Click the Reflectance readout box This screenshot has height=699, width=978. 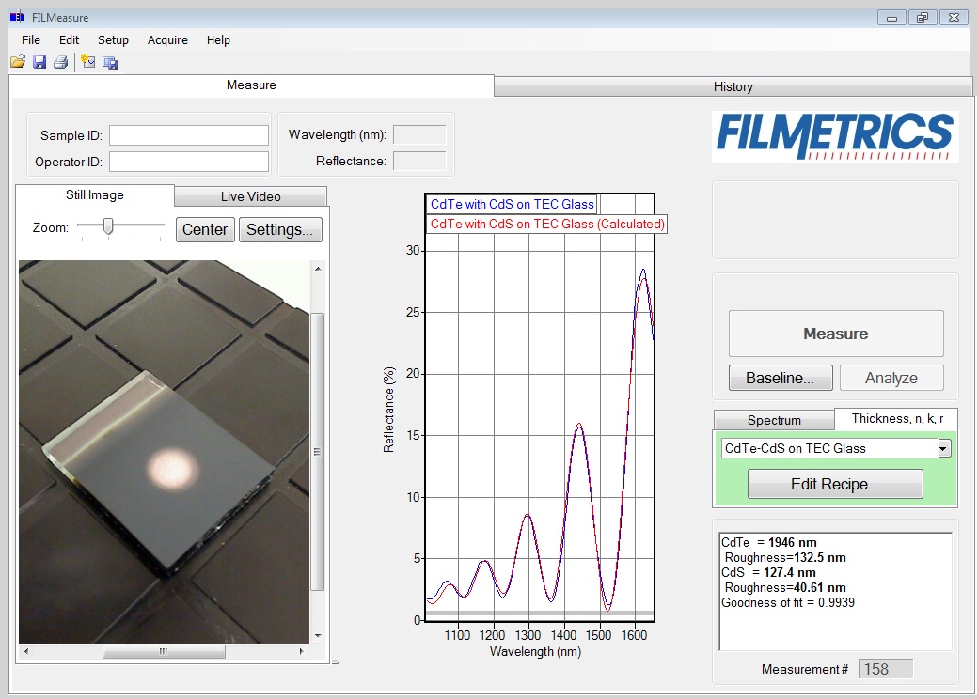click(x=419, y=161)
